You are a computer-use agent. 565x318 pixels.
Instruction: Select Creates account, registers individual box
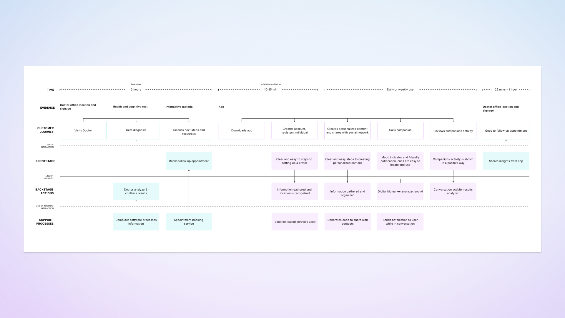click(294, 131)
